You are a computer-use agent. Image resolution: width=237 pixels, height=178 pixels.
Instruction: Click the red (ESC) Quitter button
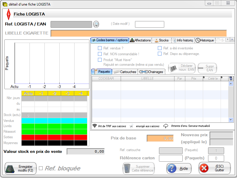214,168
